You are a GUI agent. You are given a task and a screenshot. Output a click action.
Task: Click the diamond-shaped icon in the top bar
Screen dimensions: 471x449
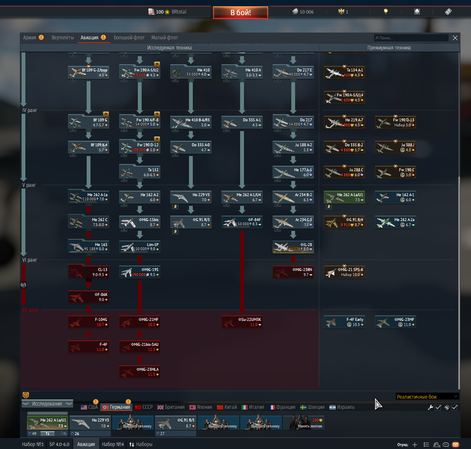click(x=417, y=12)
